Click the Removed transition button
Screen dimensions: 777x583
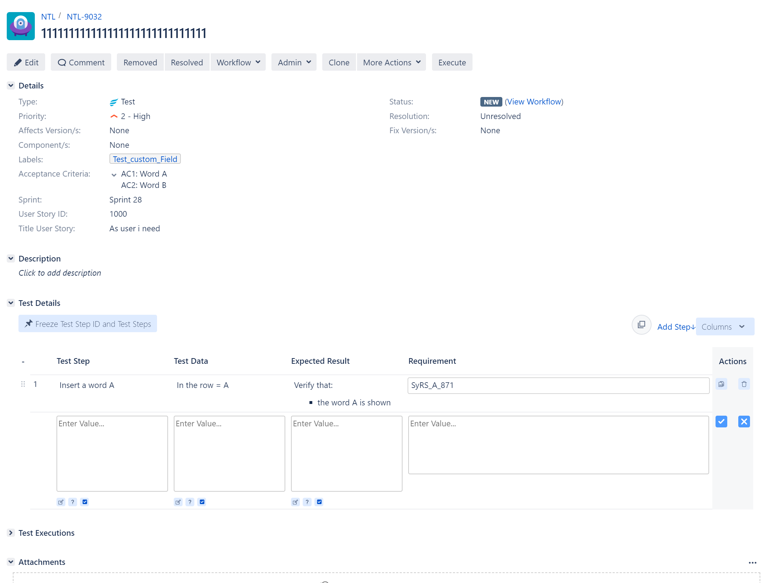point(140,63)
